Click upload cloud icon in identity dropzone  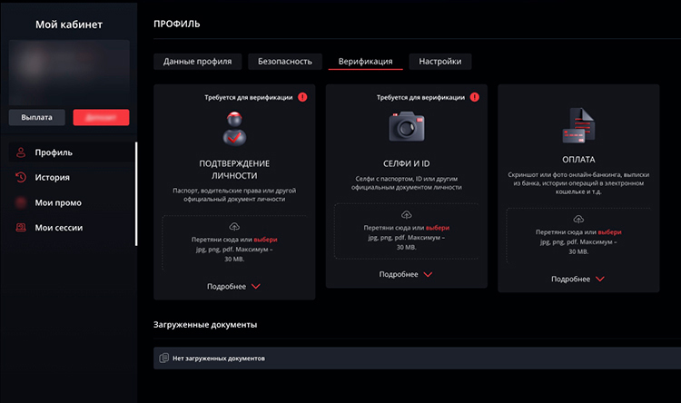[234, 226]
